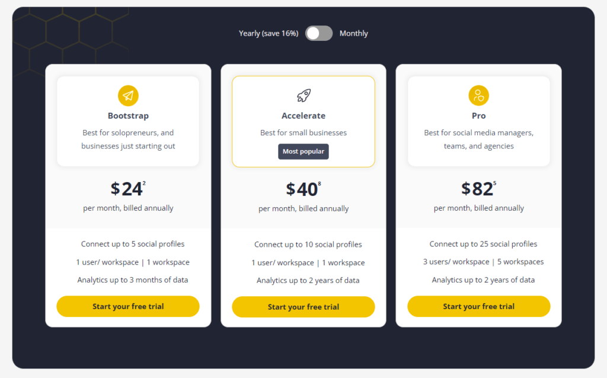Click Connect up to 10 social profiles
Image resolution: width=607 pixels, height=378 pixels.
click(x=308, y=244)
